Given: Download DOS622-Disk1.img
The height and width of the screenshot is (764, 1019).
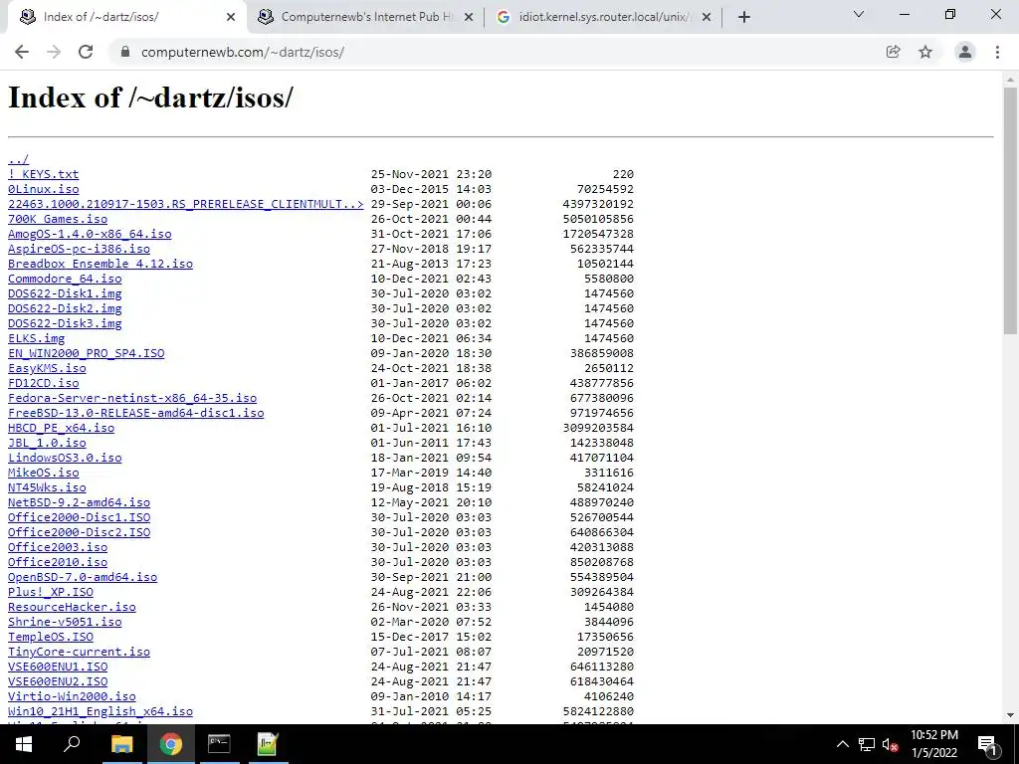Looking at the screenshot, I should pos(65,293).
